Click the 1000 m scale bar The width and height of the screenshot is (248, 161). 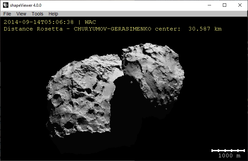tap(228, 150)
